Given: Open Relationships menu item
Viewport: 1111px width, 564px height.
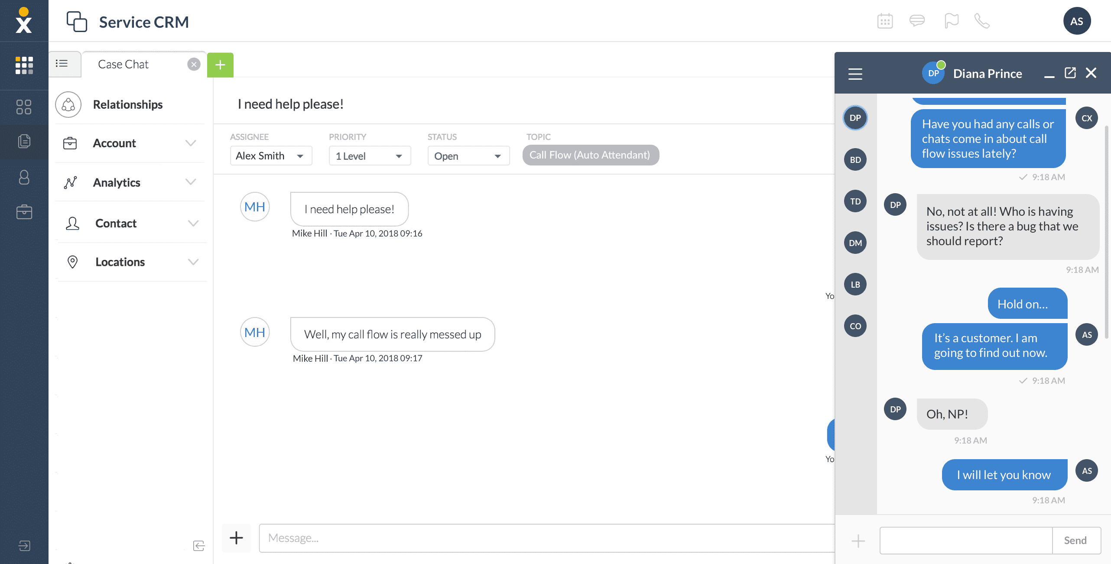Looking at the screenshot, I should pos(127,104).
